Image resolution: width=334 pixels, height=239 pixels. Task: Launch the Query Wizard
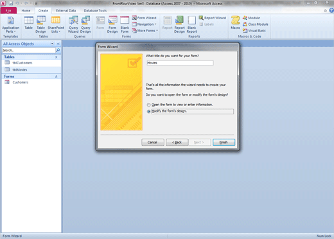tap(73, 24)
